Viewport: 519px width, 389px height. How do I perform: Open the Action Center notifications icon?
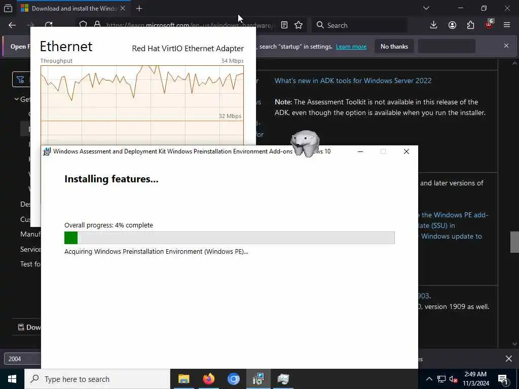503,379
